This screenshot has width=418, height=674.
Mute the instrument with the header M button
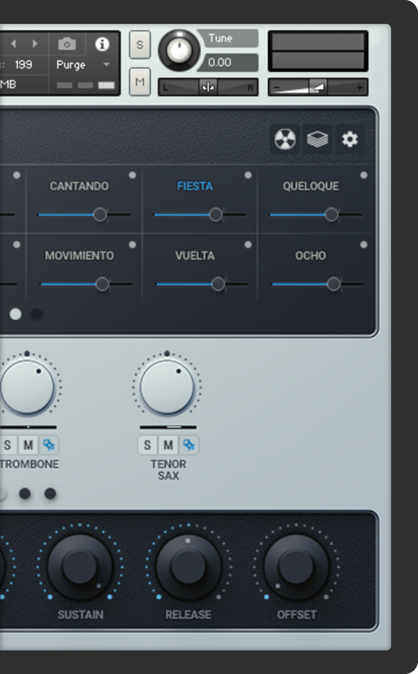(x=140, y=82)
